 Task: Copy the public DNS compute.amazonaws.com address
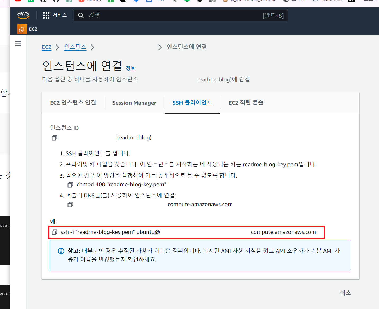click(70, 205)
